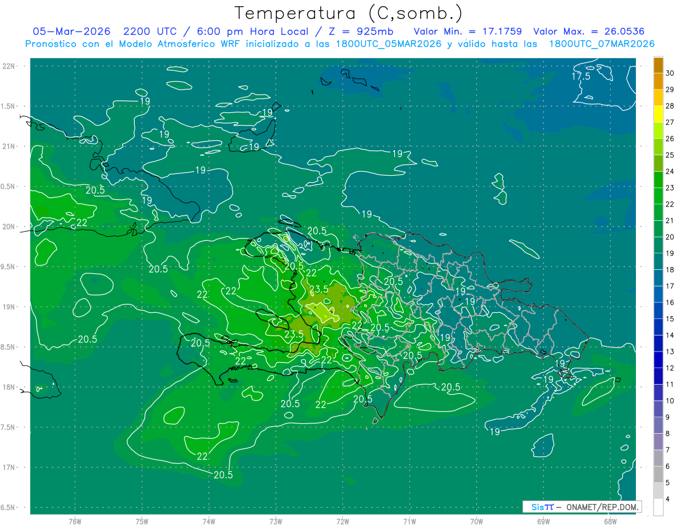Click the '76W' longitude axis label
The height and width of the screenshot is (529, 685).
coord(75,521)
